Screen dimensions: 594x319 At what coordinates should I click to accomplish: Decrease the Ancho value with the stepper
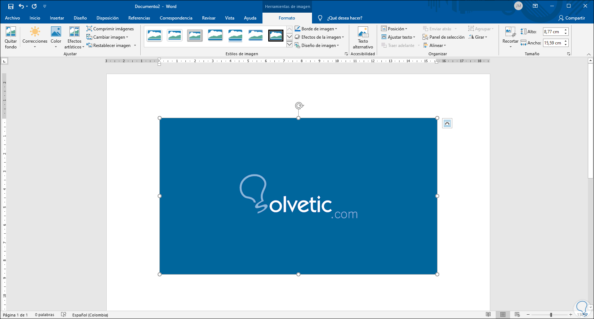click(566, 45)
